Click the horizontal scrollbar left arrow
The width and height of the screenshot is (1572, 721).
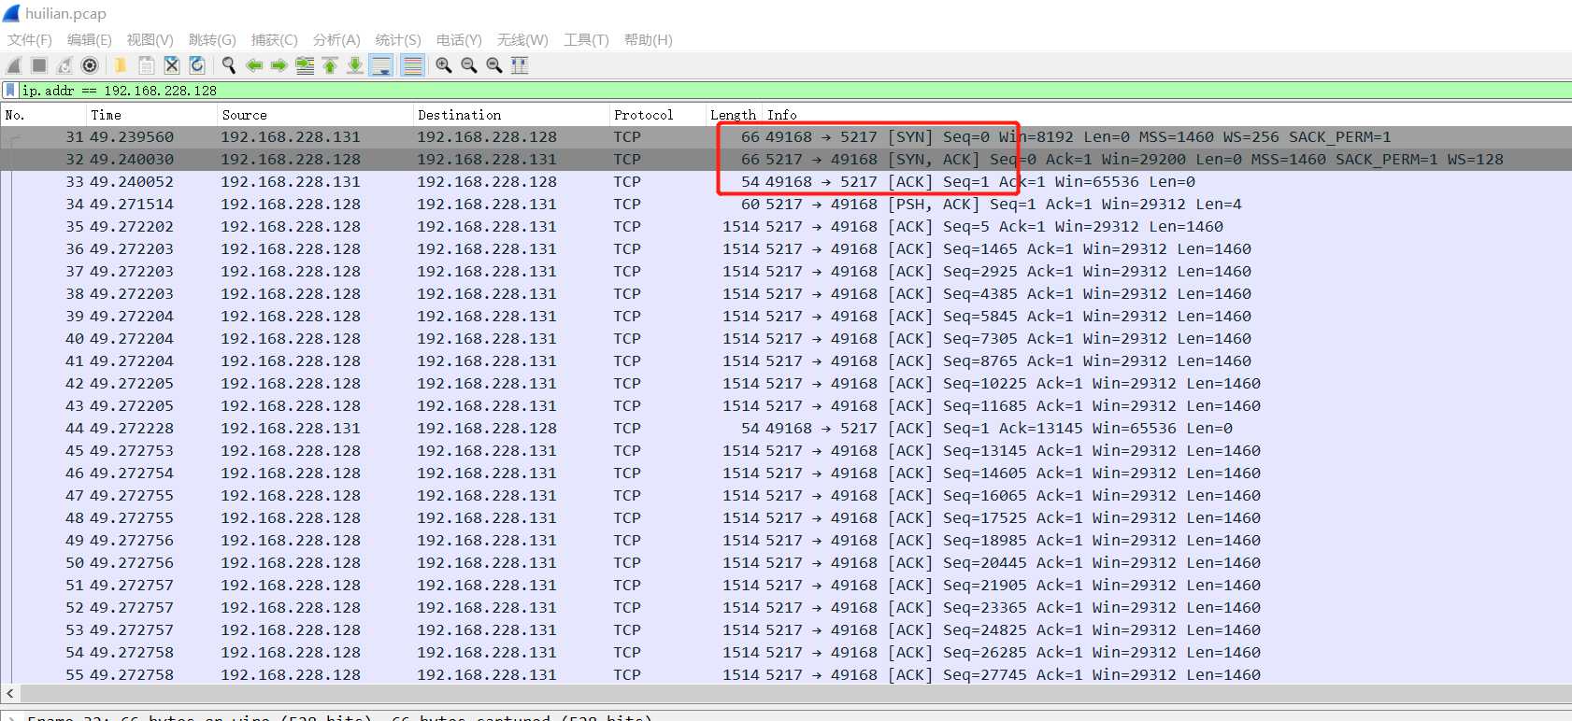pos(10,694)
